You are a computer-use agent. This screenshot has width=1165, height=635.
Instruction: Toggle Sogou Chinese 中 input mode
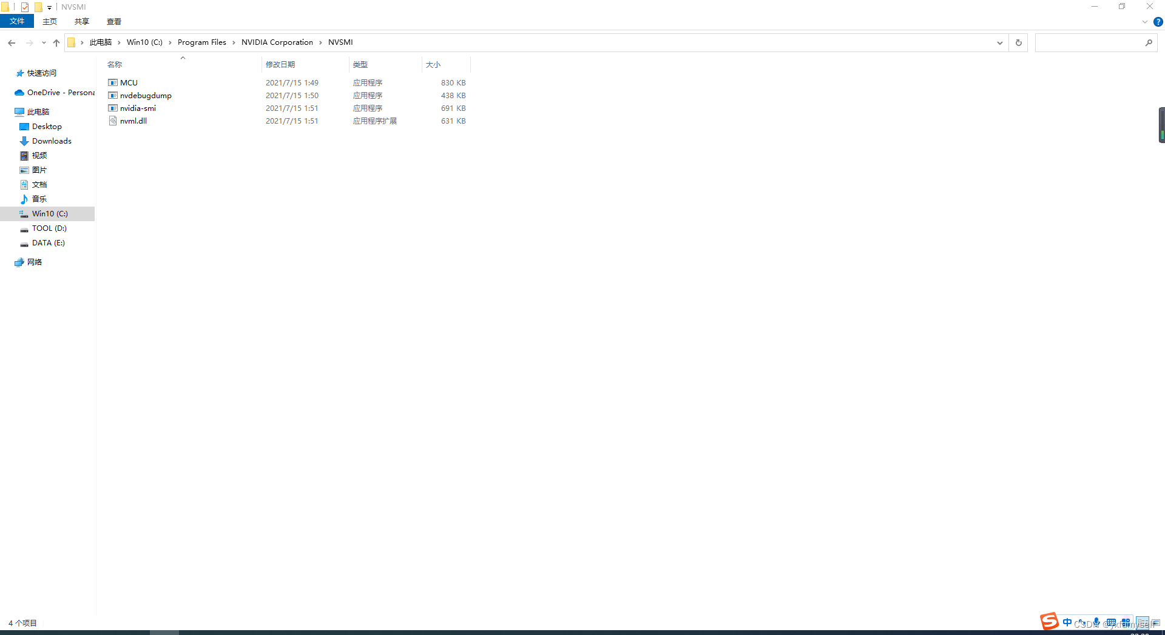point(1067,622)
